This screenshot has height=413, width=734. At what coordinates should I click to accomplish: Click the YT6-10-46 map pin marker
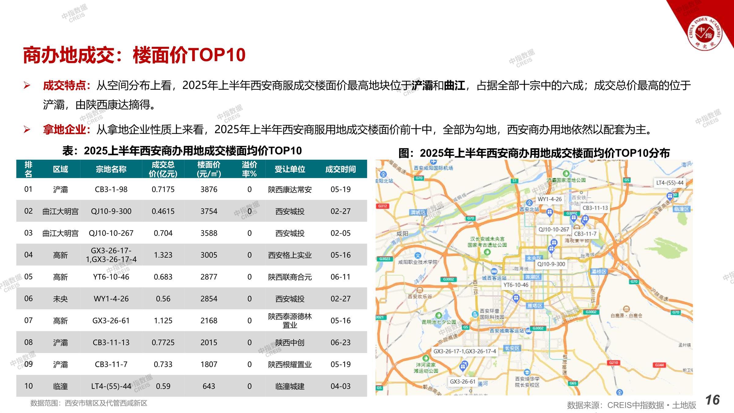coord(516,298)
